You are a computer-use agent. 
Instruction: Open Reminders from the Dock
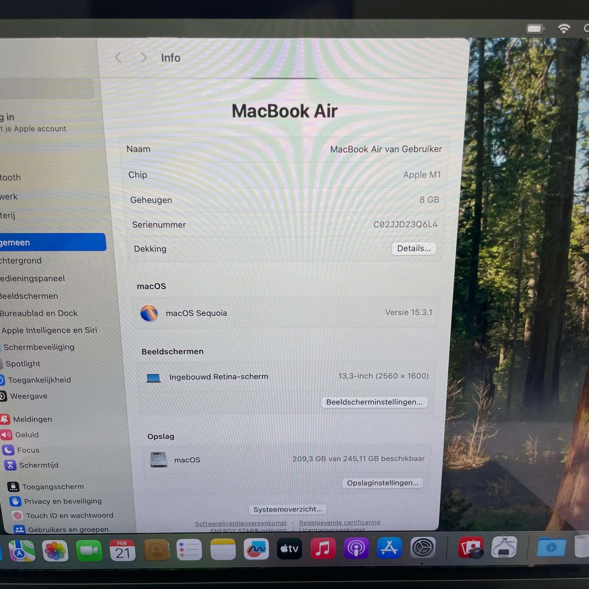(x=189, y=549)
